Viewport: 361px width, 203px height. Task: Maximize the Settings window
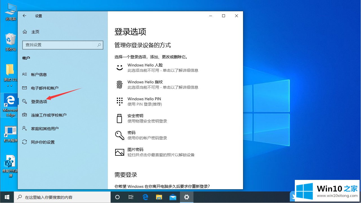(224, 16)
